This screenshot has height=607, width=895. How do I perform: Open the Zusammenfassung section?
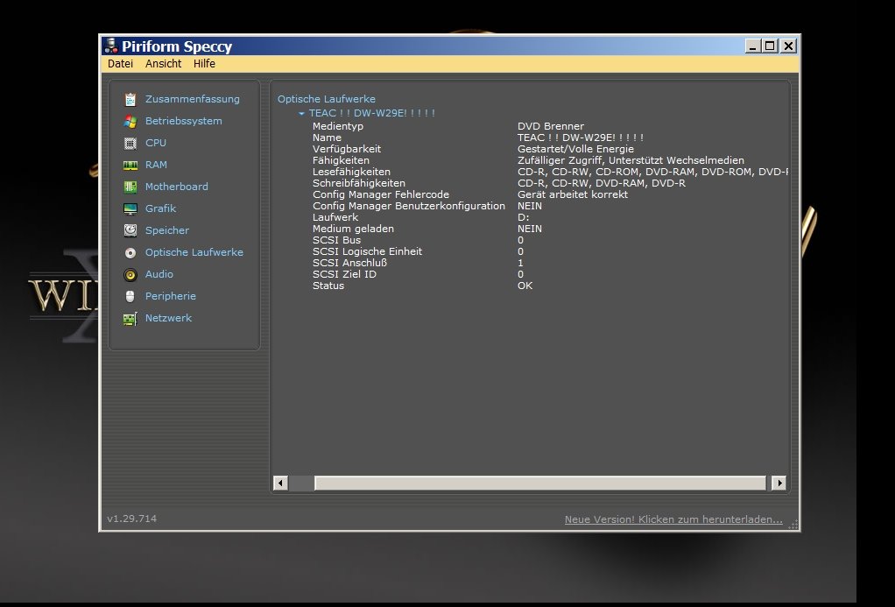(193, 99)
